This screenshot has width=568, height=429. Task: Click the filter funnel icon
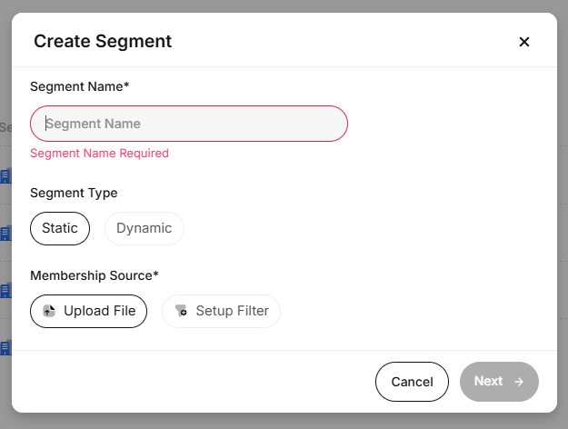coord(181,311)
